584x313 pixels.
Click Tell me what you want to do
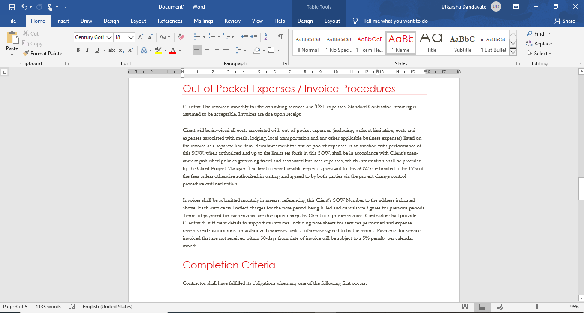tap(395, 21)
